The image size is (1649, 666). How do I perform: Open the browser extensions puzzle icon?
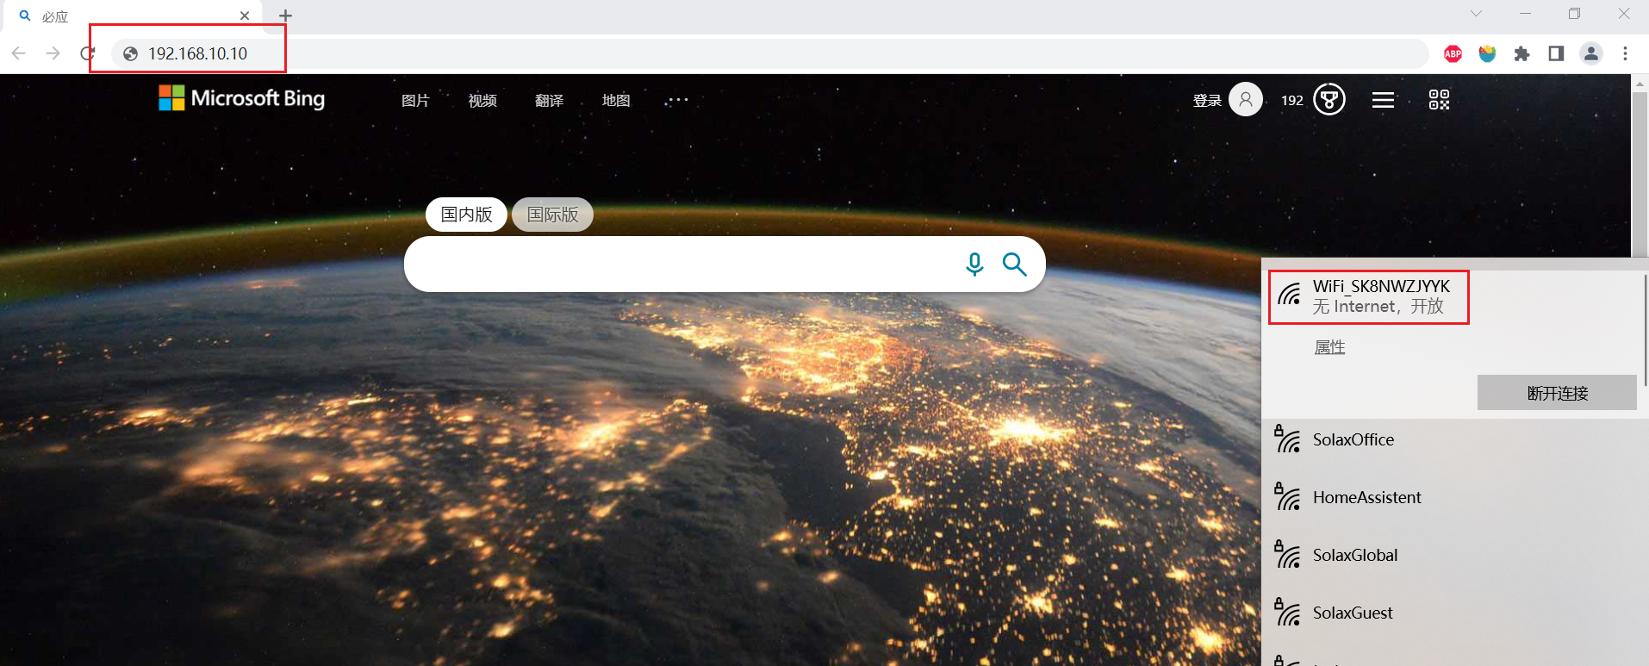1521,53
